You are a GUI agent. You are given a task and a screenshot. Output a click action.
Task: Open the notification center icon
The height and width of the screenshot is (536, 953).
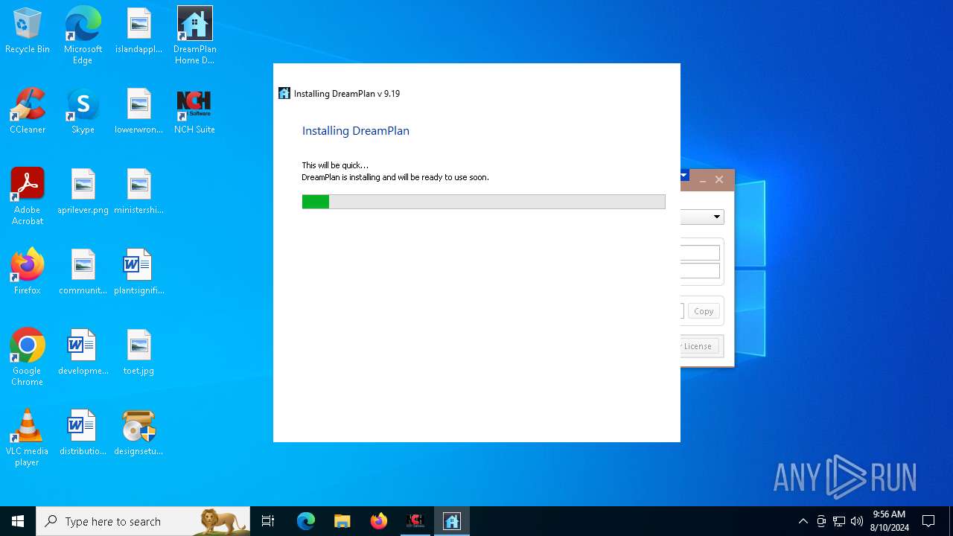point(928,521)
